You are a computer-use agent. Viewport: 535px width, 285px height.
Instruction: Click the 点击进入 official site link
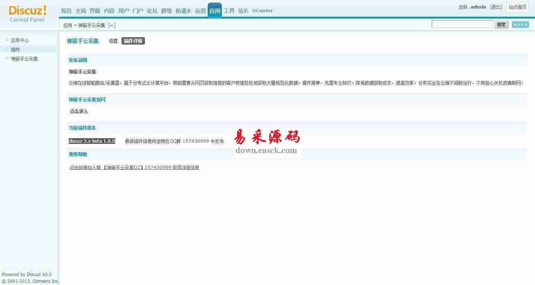[79, 111]
